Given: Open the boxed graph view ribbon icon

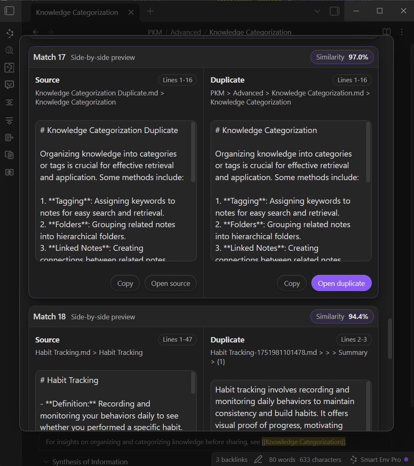Looking at the screenshot, I should click(9, 68).
